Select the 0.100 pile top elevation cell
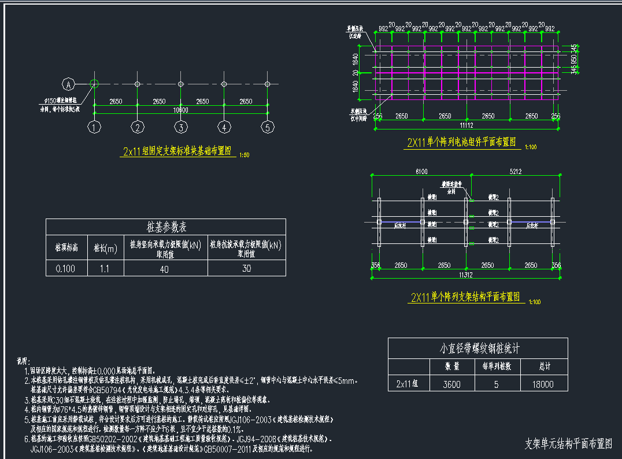This screenshot has height=459, width=622. pos(66,268)
